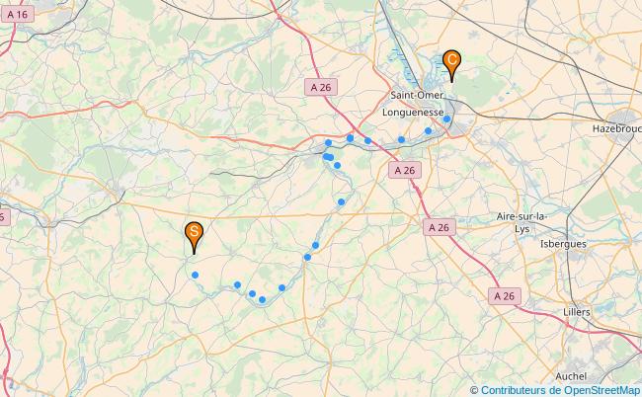This screenshot has width=642, height=397.
Task: Click the A 26 shield directly below Longuenesse
Action: (405, 170)
